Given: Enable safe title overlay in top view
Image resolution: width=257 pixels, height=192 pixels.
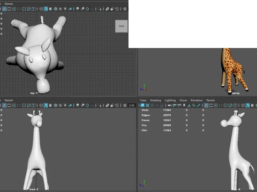Looking at the screenshot, I should click(x=33, y=9).
